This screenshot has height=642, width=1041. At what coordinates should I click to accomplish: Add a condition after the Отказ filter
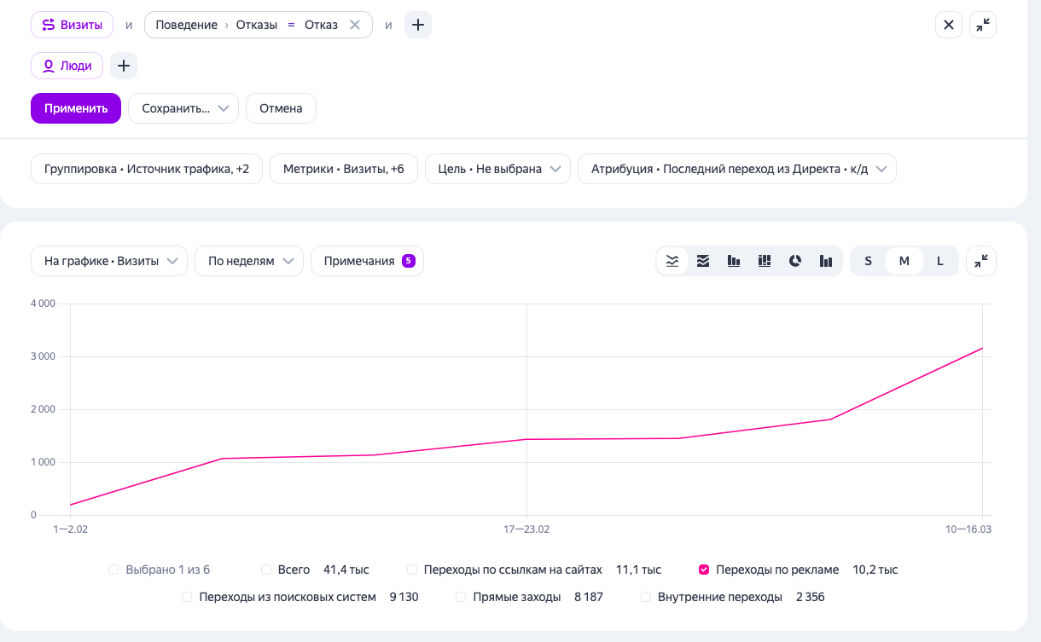[x=417, y=25]
